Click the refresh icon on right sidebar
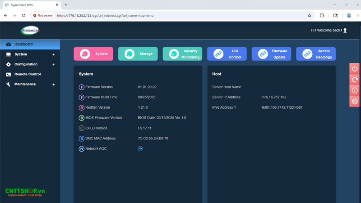 [x=355, y=79]
